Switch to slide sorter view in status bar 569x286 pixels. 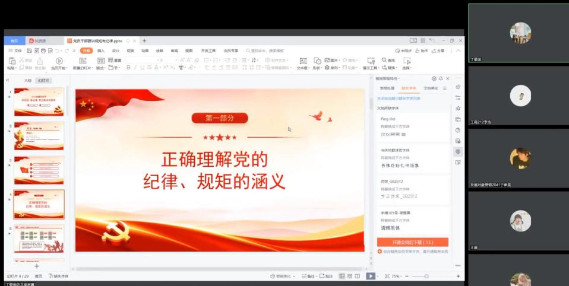coord(350,277)
